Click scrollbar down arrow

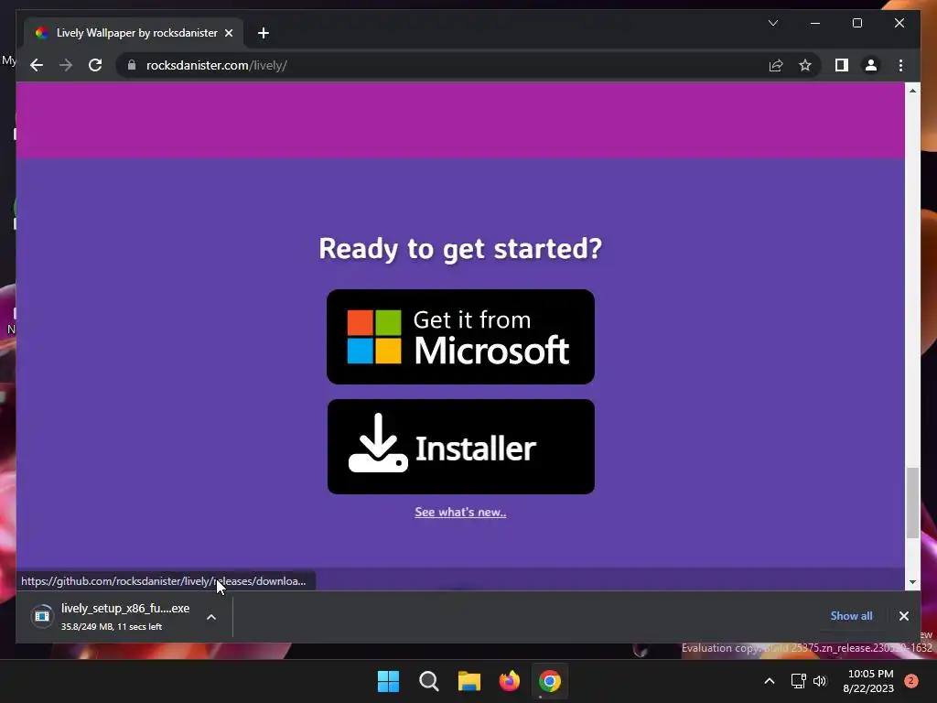(x=912, y=581)
